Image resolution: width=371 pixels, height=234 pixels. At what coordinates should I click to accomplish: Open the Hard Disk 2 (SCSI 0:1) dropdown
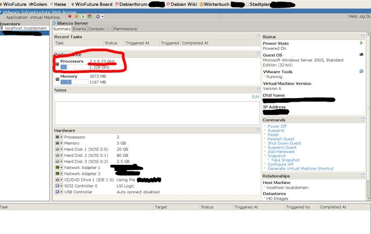(x=59, y=155)
